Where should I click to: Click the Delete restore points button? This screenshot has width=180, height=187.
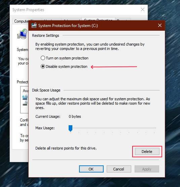(147, 152)
